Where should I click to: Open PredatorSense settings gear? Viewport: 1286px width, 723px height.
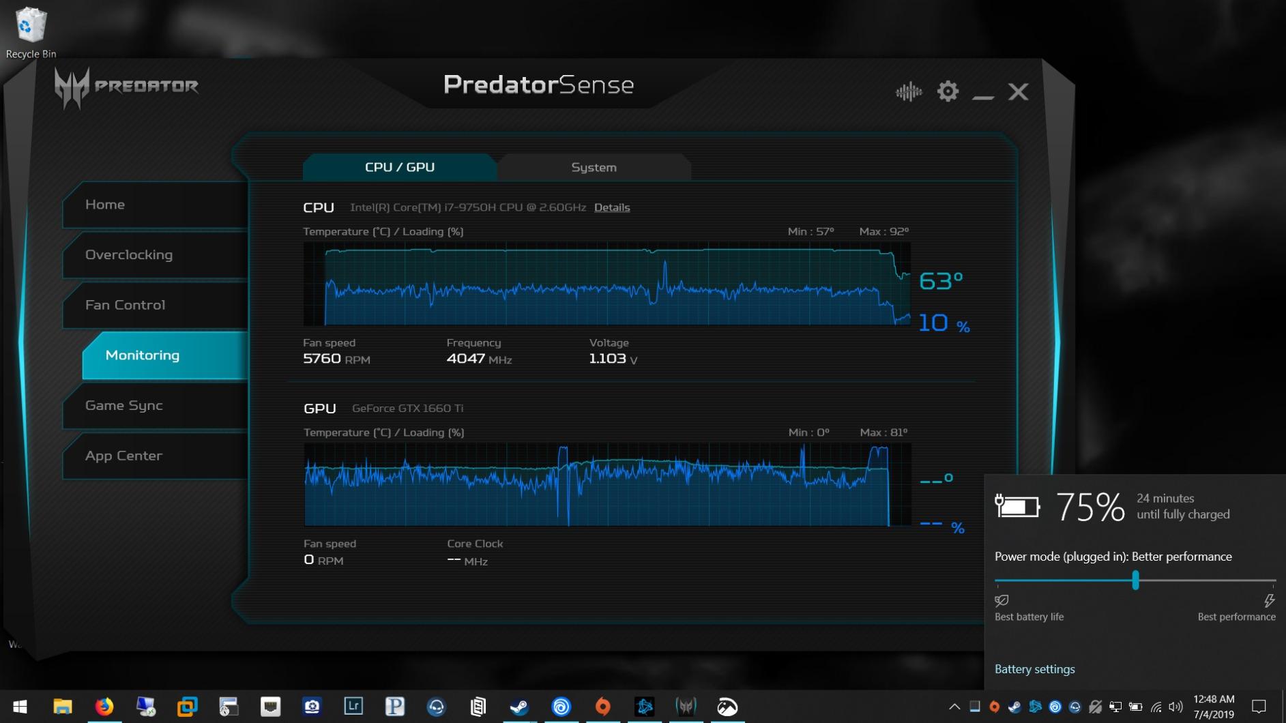(x=948, y=91)
